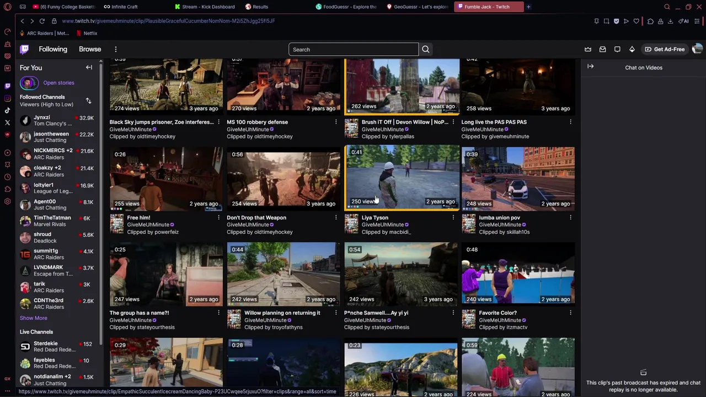Open TimTheTatman channel in sidebar
The height and width of the screenshot is (397, 706).
click(58, 221)
